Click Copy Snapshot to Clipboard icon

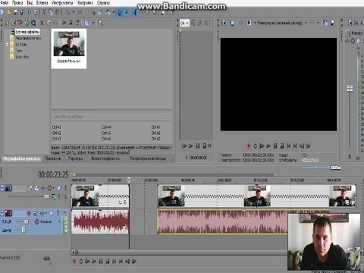click(325, 23)
